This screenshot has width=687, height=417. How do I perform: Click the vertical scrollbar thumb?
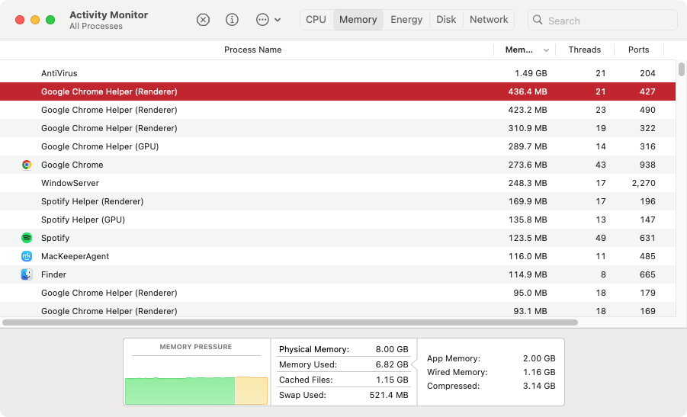pos(682,69)
